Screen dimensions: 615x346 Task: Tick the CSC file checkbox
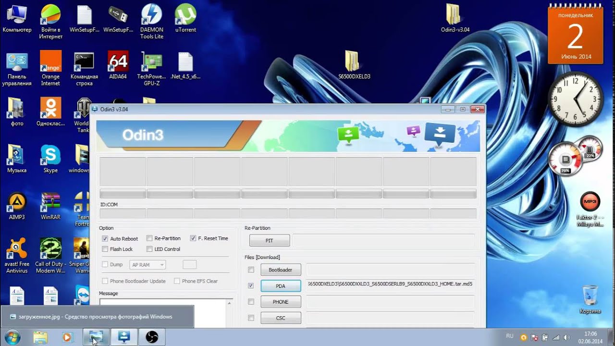pos(251,318)
